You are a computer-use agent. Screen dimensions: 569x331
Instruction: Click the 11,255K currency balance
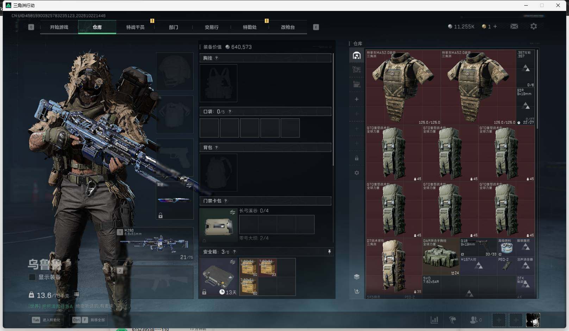(461, 26)
